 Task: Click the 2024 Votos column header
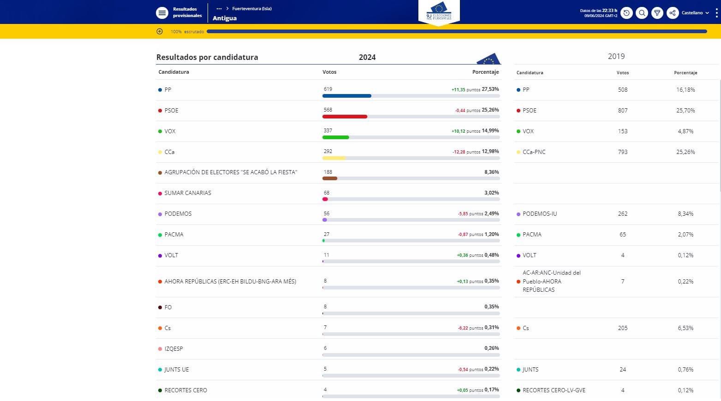[x=329, y=72]
